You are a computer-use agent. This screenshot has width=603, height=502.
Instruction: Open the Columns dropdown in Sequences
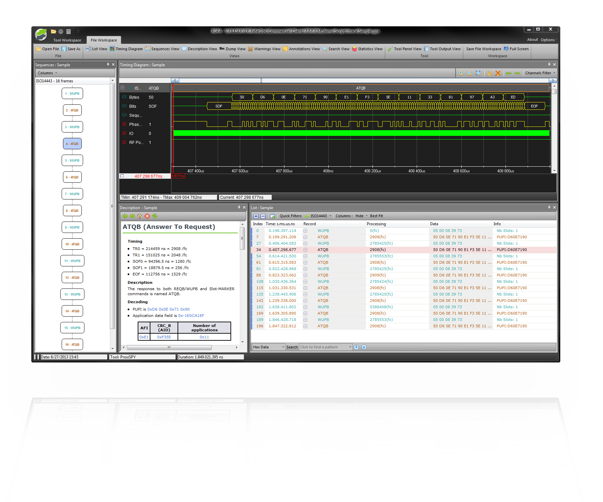pyautogui.click(x=47, y=73)
